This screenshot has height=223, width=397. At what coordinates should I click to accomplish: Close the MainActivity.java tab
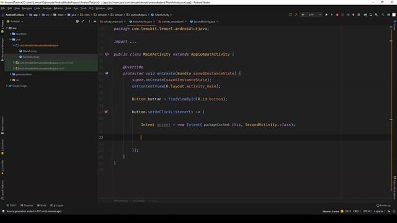154,22
